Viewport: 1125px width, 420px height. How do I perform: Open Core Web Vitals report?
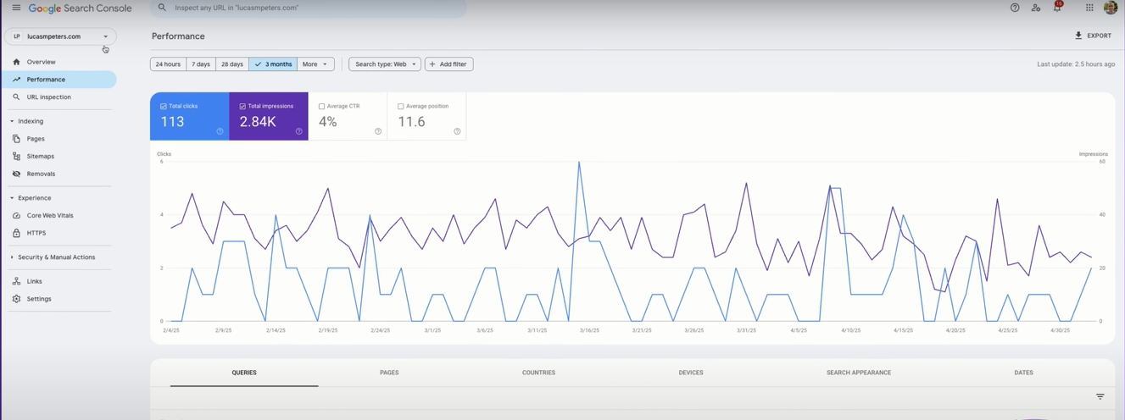pyautogui.click(x=59, y=216)
